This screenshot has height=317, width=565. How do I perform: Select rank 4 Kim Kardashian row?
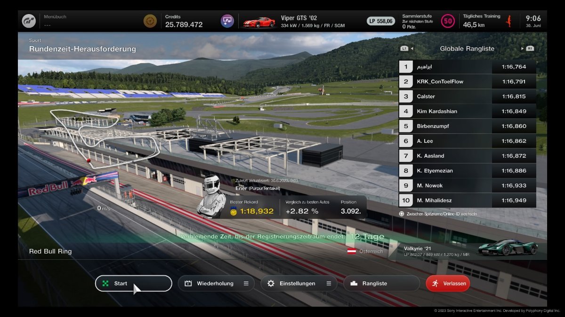pyautogui.click(x=467, y=111)
